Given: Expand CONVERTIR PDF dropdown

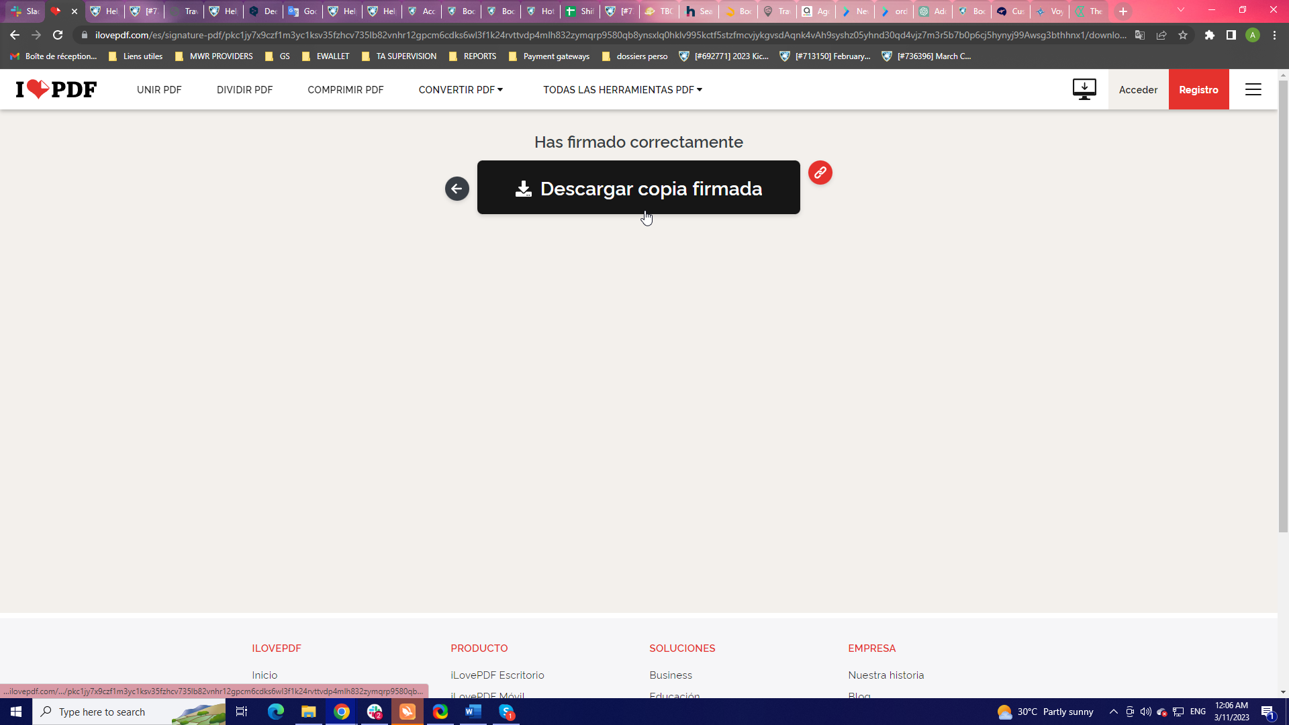Looking at the screenshot, I should (x=461, y=89).
